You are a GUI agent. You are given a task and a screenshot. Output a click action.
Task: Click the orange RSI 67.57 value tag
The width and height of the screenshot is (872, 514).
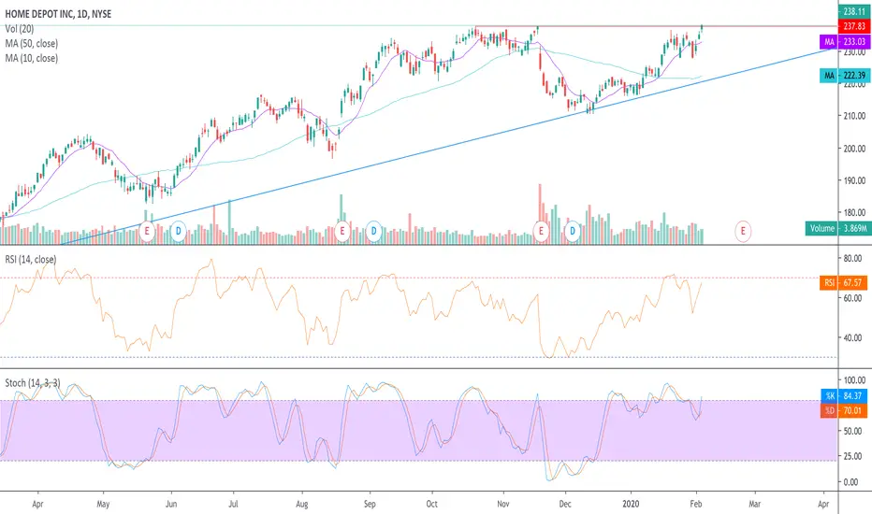(844, 283)
